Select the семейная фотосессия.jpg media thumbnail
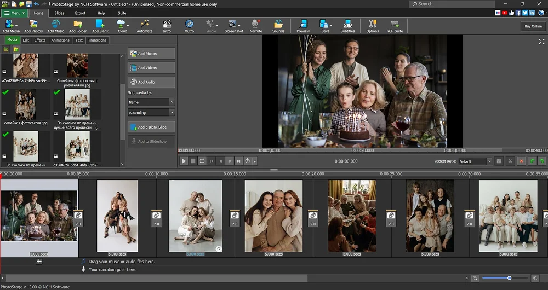Image resolution: width=548 pixels, height=290 pixels. pyautogui.click(x=26, y=104)
